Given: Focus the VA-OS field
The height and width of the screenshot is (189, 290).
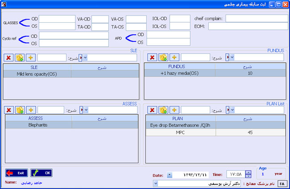Looking at the screenshot, I should pos(137,19).
